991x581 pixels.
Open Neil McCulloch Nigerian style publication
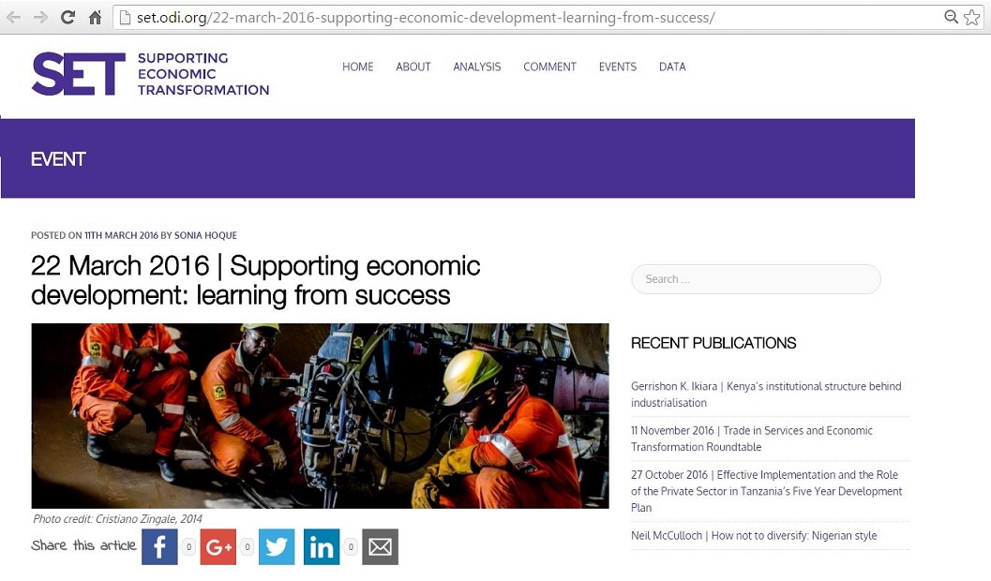(754, 535)
